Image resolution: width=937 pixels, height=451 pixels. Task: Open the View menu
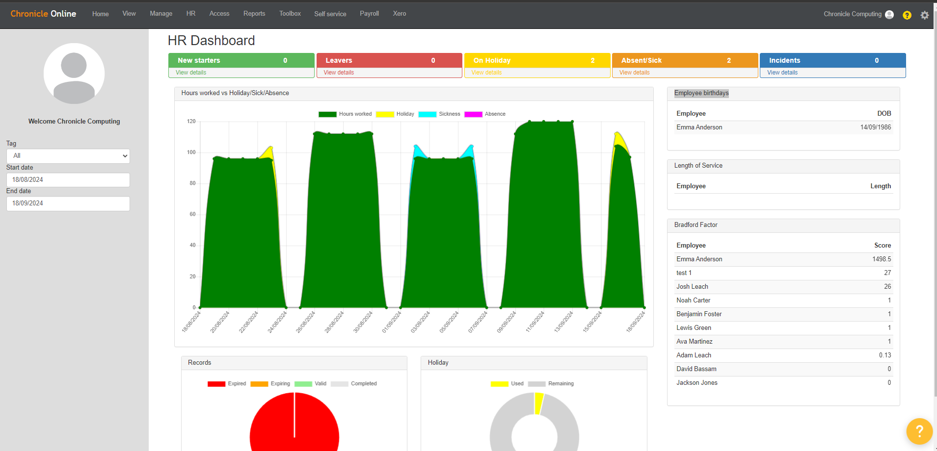click(x=129, y=14)
